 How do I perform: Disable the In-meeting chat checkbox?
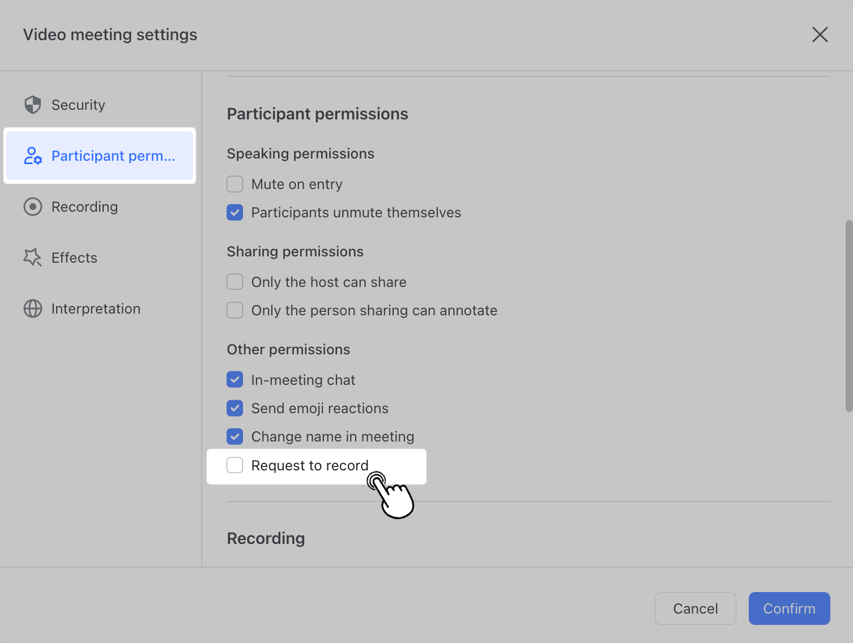click(x=235, y=380)
